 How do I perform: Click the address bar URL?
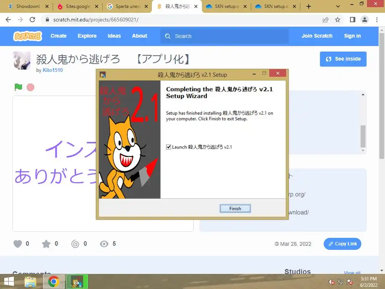pyautogui.click(x=96, y=20)
